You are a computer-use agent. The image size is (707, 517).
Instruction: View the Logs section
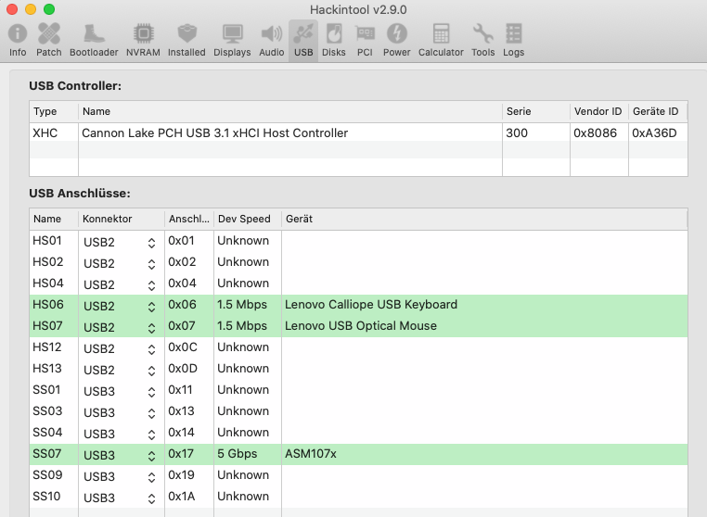click(513, 40)
